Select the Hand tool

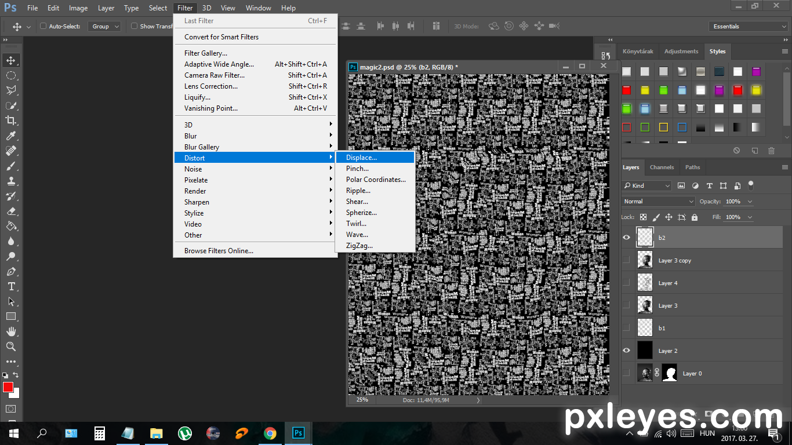[11, 331]
